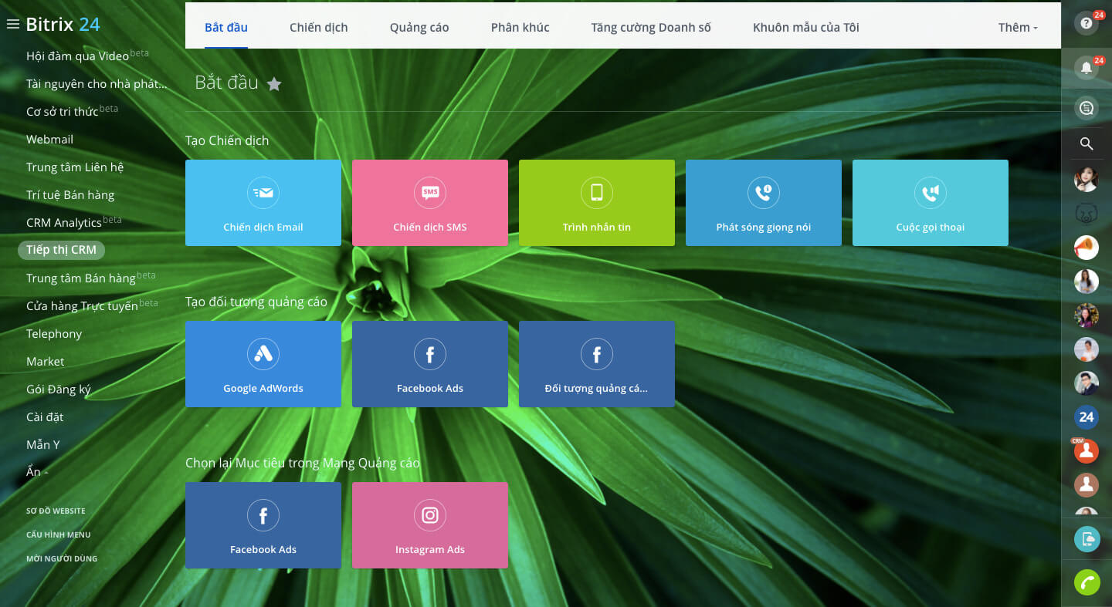1112x607 pixels.
Task: Click the search magnifier icon in right panel
Action: tap(1086, 143)
